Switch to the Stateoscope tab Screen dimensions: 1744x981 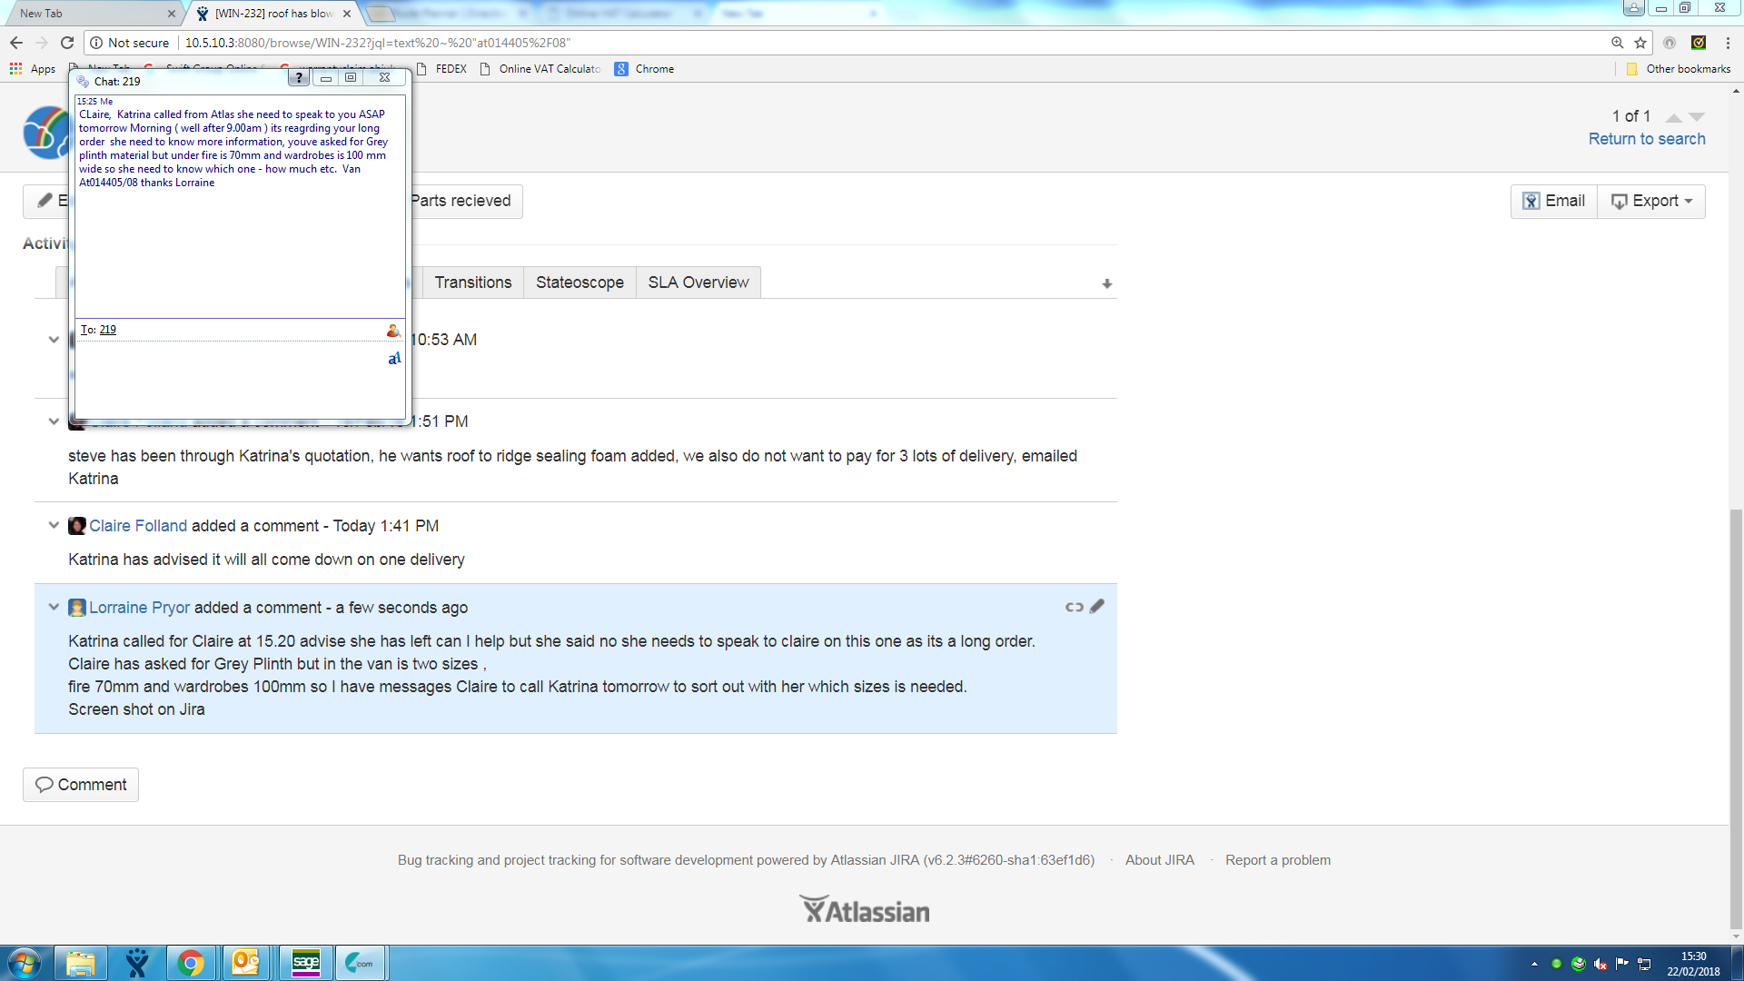(x=580, y=282)
